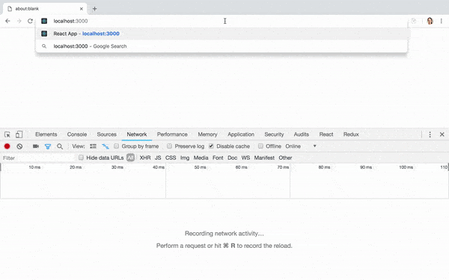Screen dimensions: 449x280
Task: Open the Console tab
Action: pyautogui.click(x=77, y=134)
